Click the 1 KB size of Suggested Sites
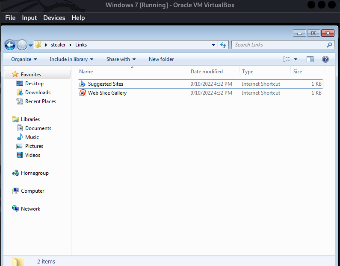 coord(316,84)
